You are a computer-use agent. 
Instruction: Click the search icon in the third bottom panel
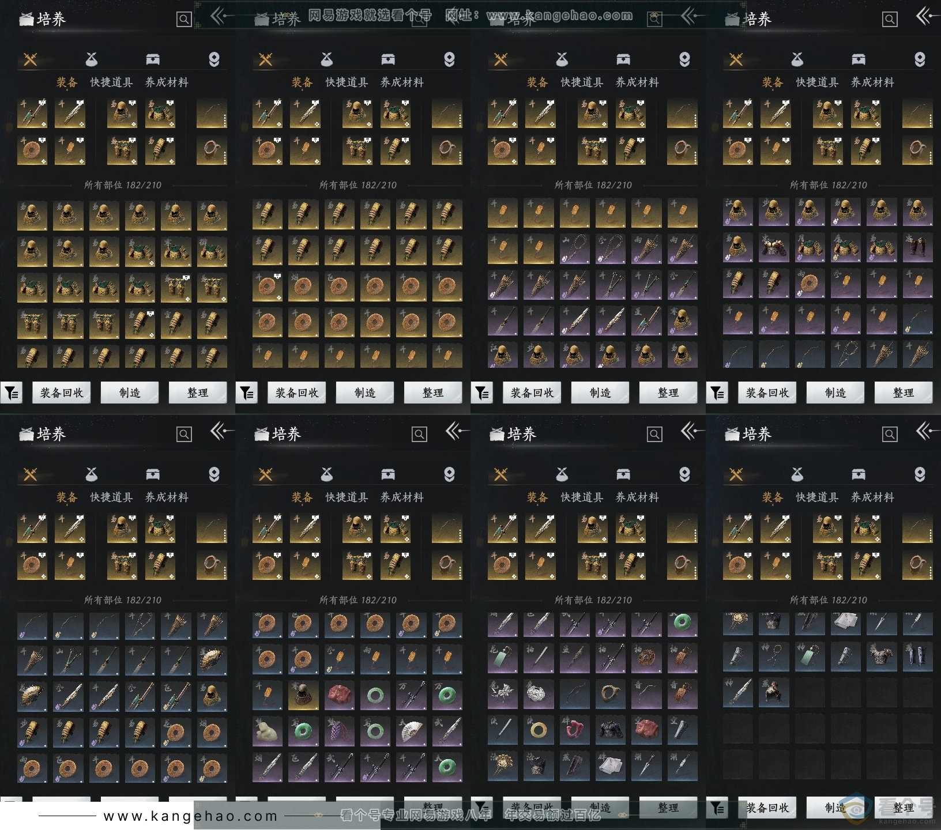tap(654, 435)
